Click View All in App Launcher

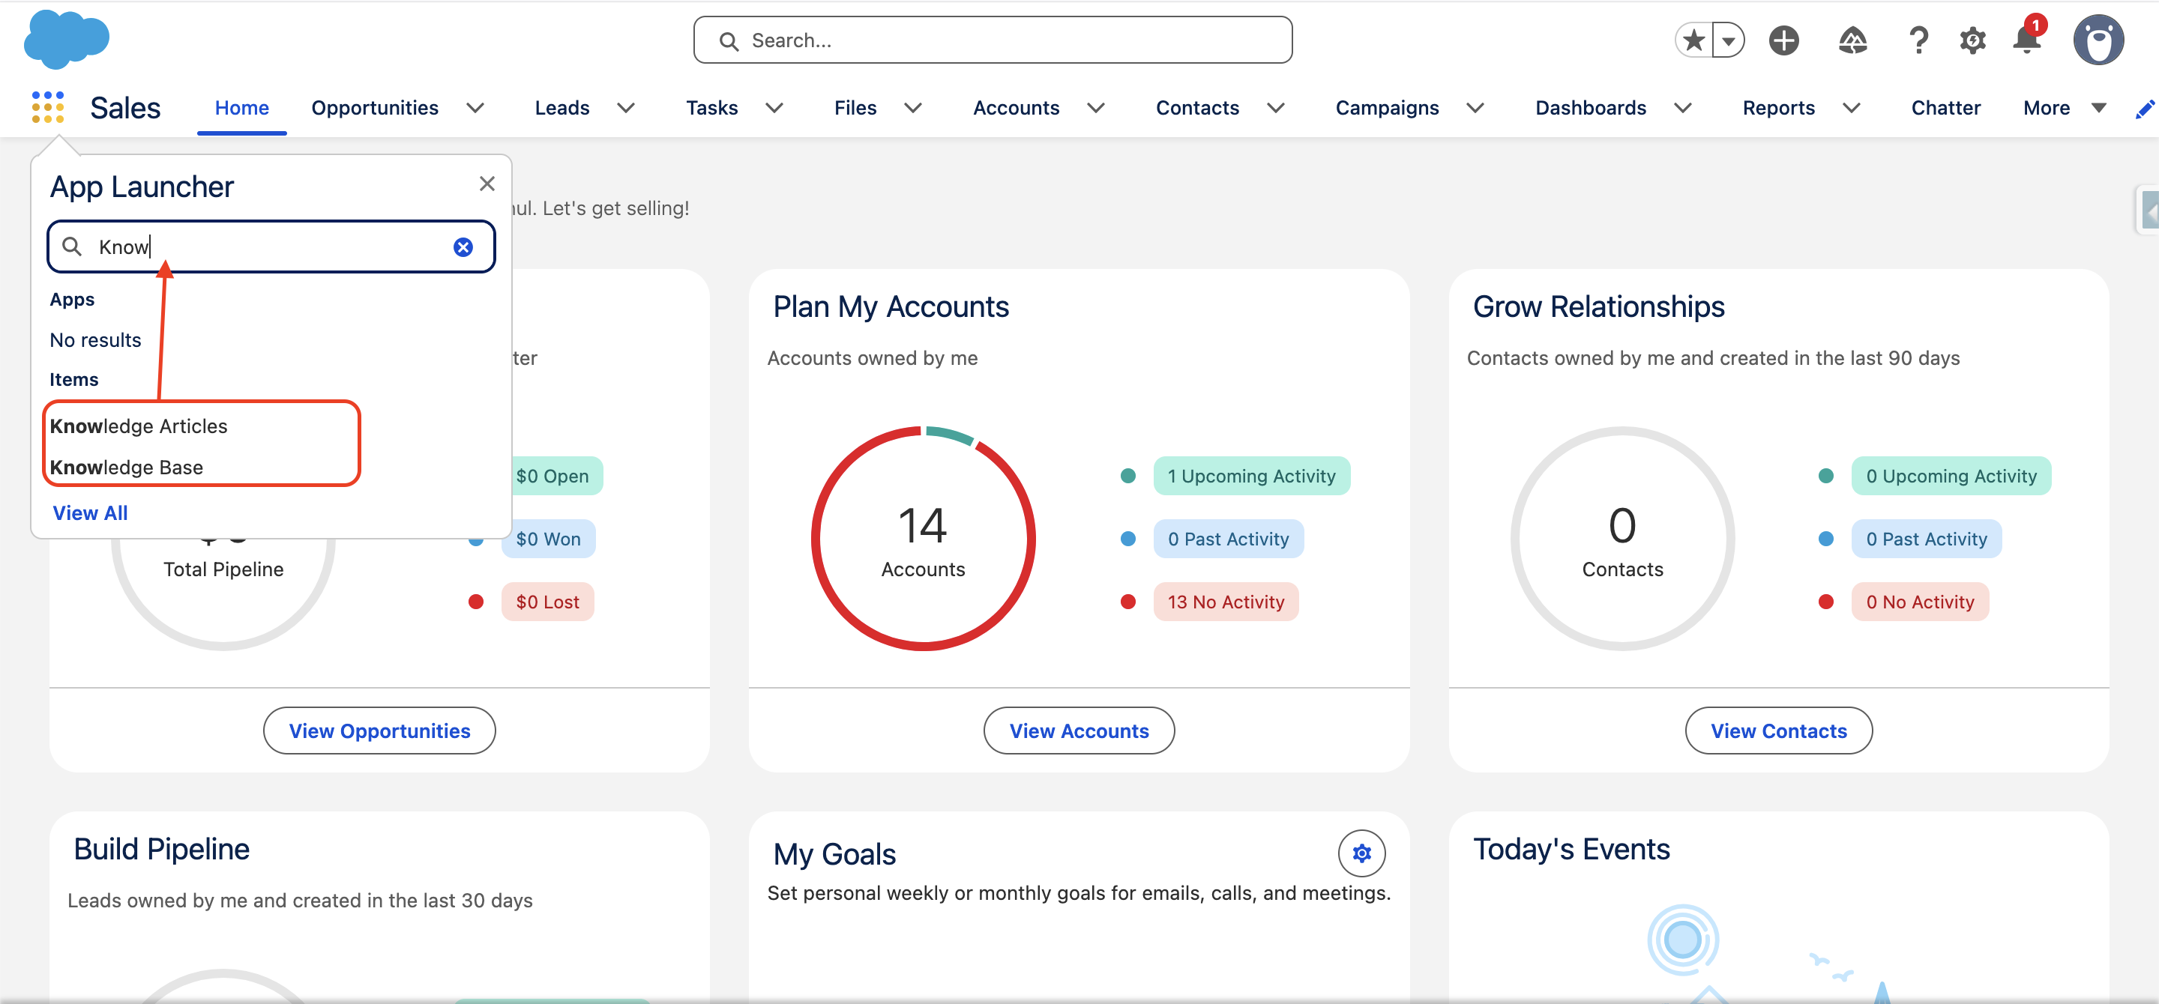click(x=91, y=512)
